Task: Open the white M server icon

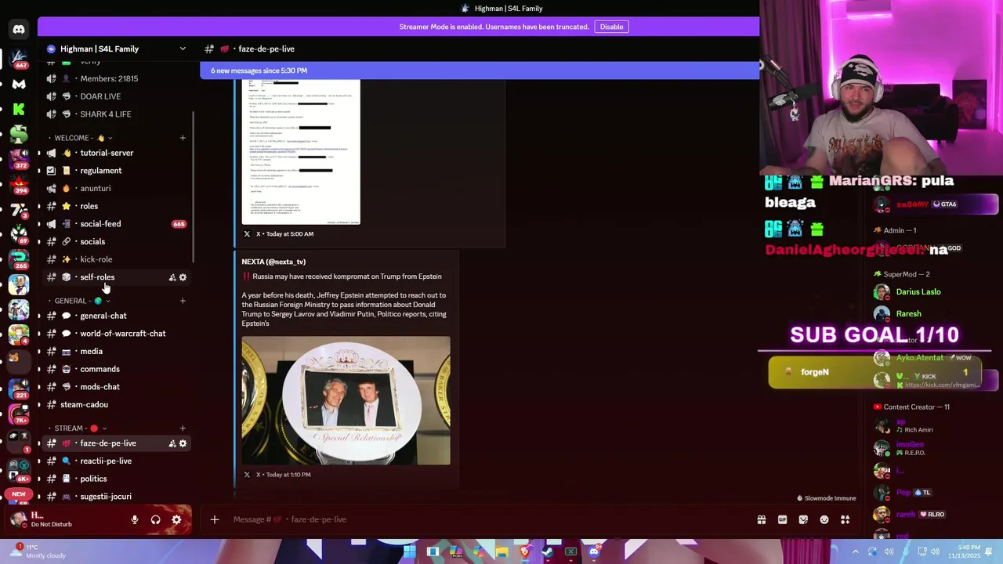Action: [19, 84]
